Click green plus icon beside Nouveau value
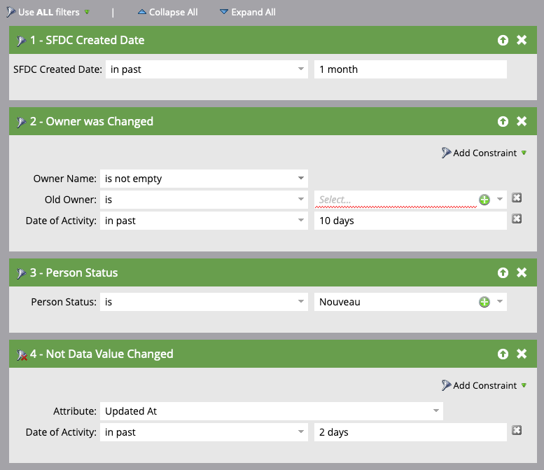 coord(484,302)
